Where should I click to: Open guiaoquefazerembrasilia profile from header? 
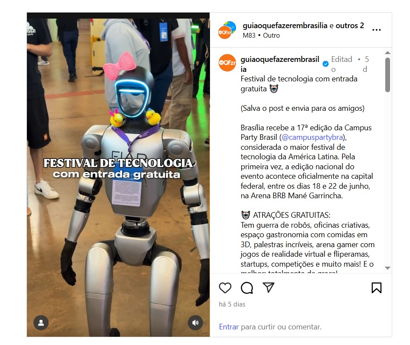(x=285, y=26)
